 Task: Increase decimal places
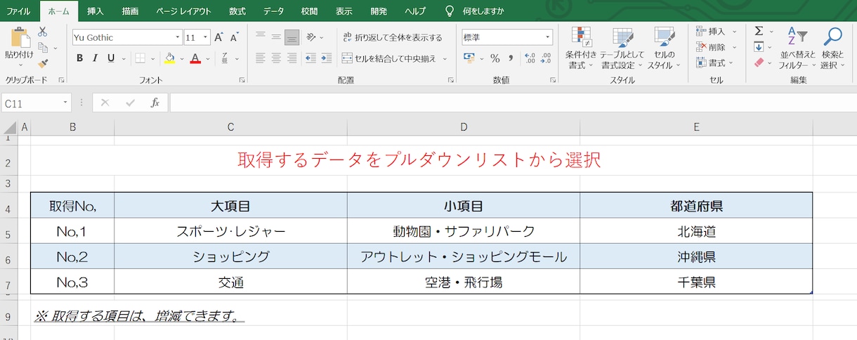click(530, 58)
